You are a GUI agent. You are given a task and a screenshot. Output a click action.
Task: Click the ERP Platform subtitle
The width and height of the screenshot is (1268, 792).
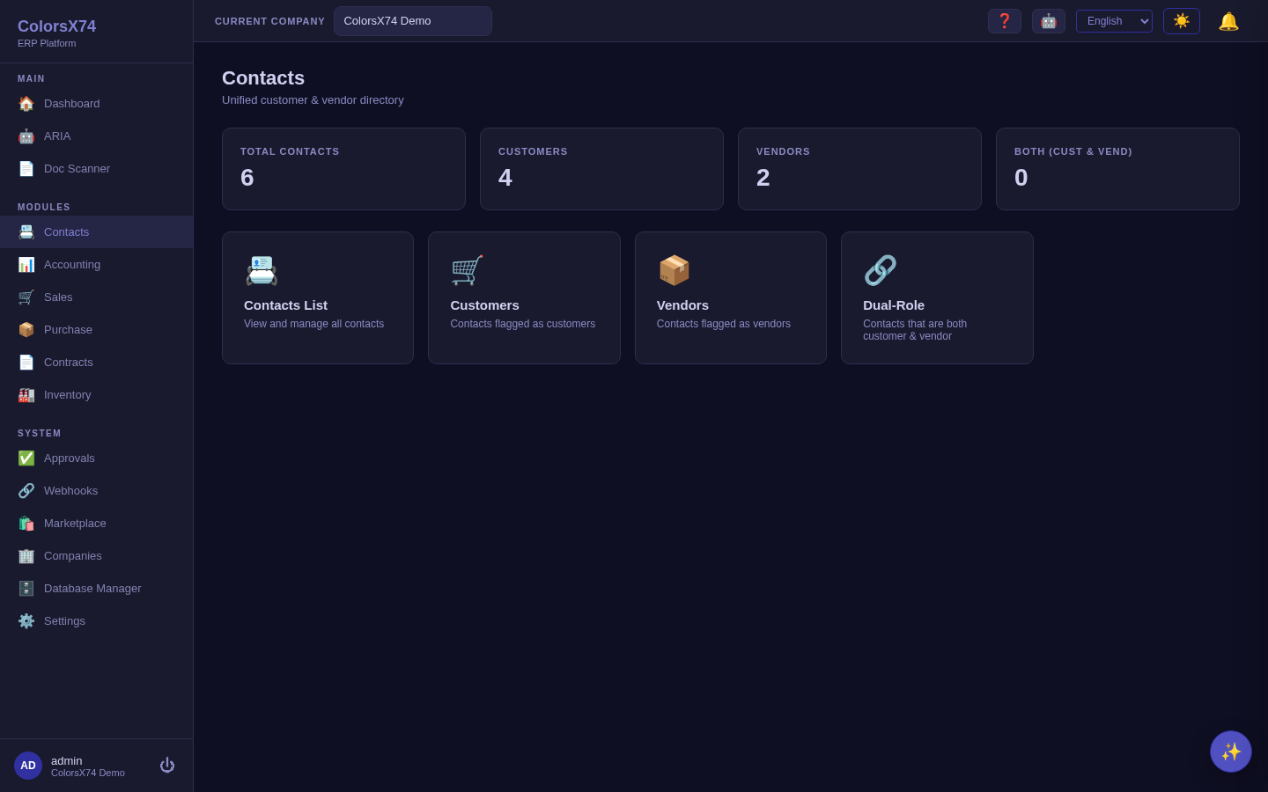click(x=47, y=43)
